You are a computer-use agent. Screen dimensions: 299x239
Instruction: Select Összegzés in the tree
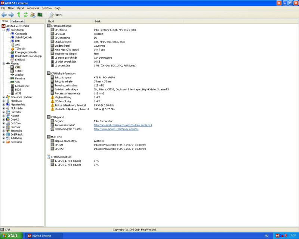[21, 34]
